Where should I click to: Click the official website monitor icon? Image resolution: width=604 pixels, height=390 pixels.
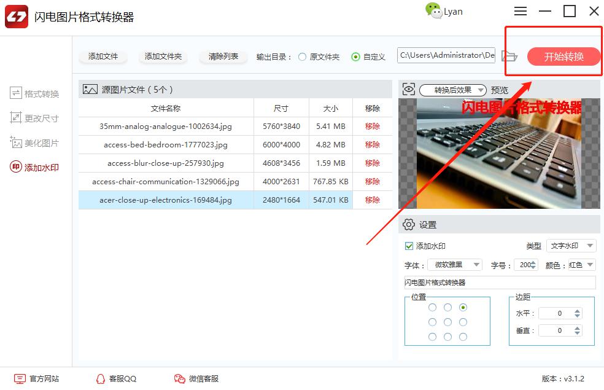coord(20,379)
